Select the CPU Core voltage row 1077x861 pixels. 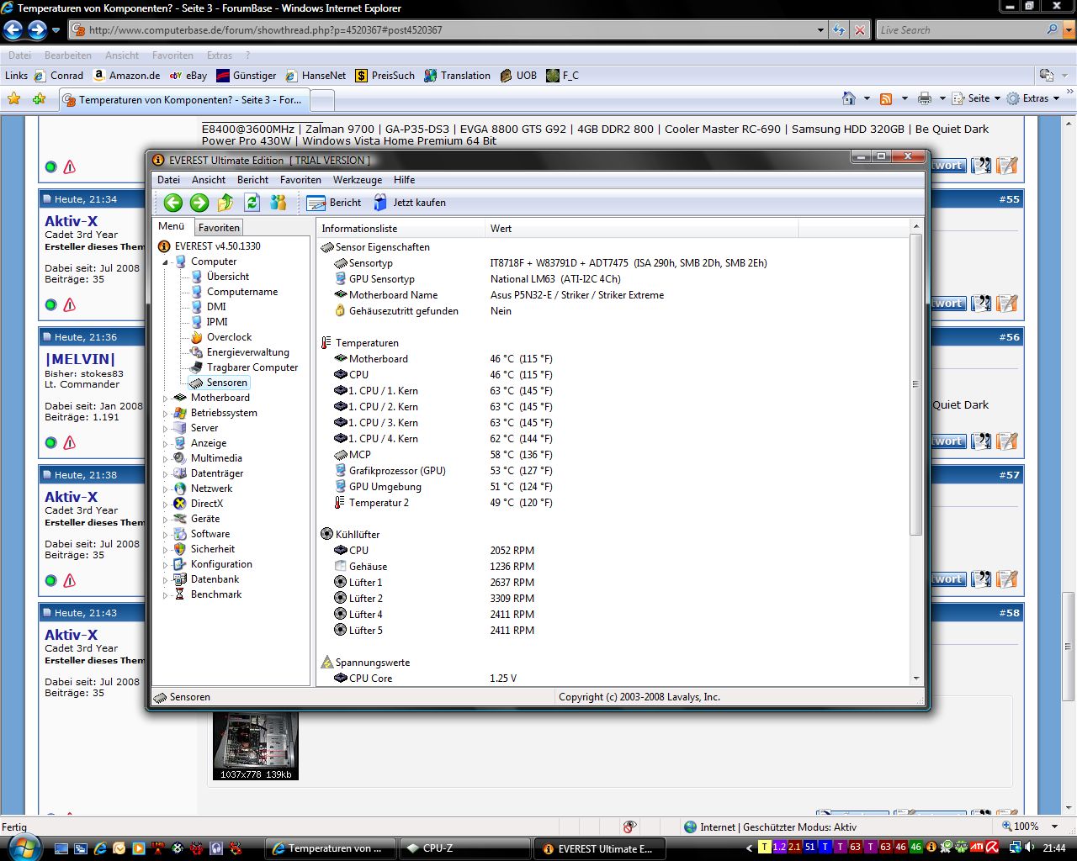tap(613, 679)
